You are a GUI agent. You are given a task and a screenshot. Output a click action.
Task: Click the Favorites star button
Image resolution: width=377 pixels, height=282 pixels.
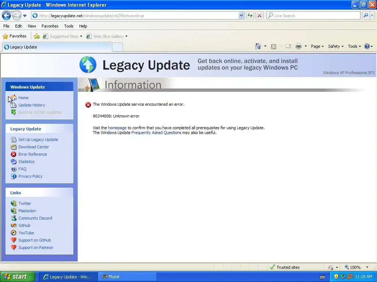14,36
